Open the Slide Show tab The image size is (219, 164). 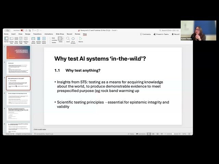(x=60, y=34)
